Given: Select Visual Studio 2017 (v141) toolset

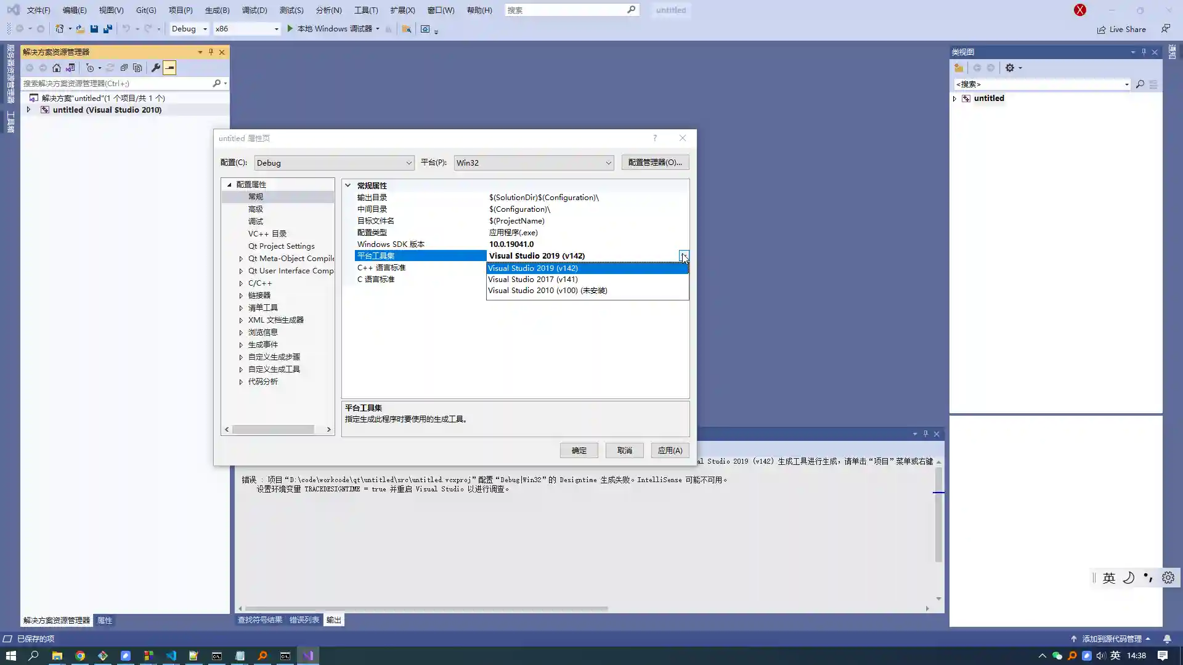Looking at the screenshot, I should coord(587,279).
